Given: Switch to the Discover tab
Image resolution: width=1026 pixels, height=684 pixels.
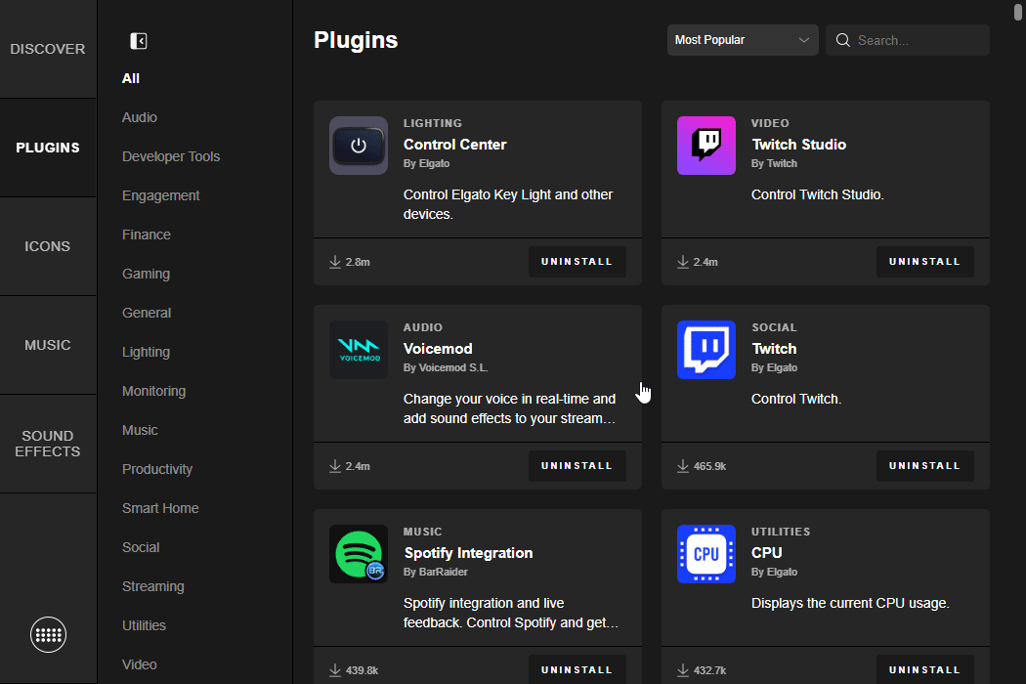Looking at the screenshot, I should click(48, 49).
